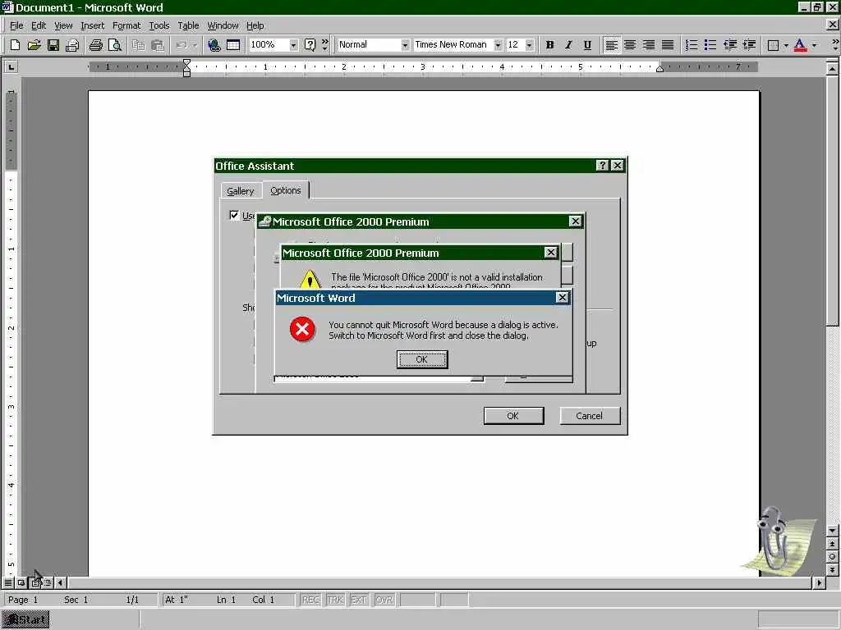Open the Style dropdown showing Normal

pos(405,45)
